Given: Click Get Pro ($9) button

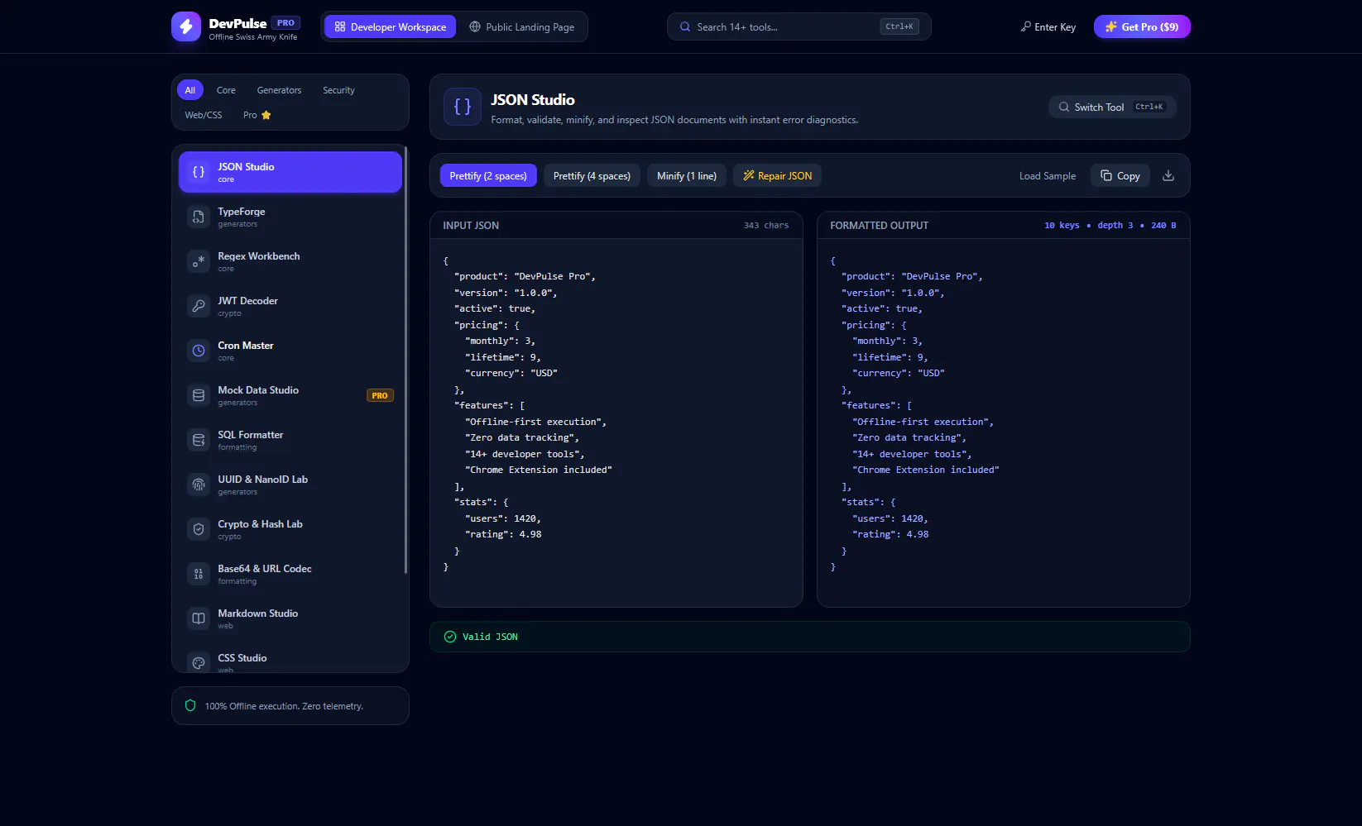Looking at the screenshot, I should (x=1142, y=26).
